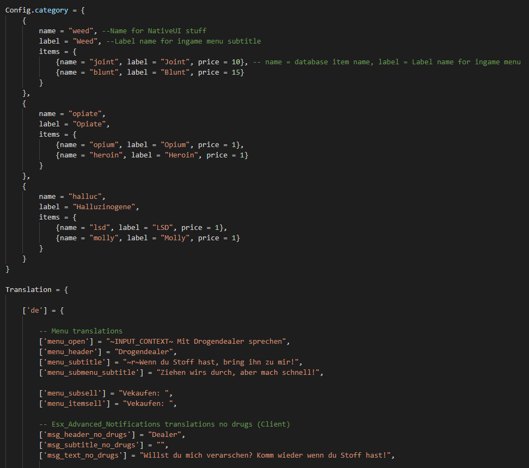Screen dimensions: 529x468
Task: Click the 'menu_subsell' translation key
Action: pyautogui.click(x=72, y=393)
